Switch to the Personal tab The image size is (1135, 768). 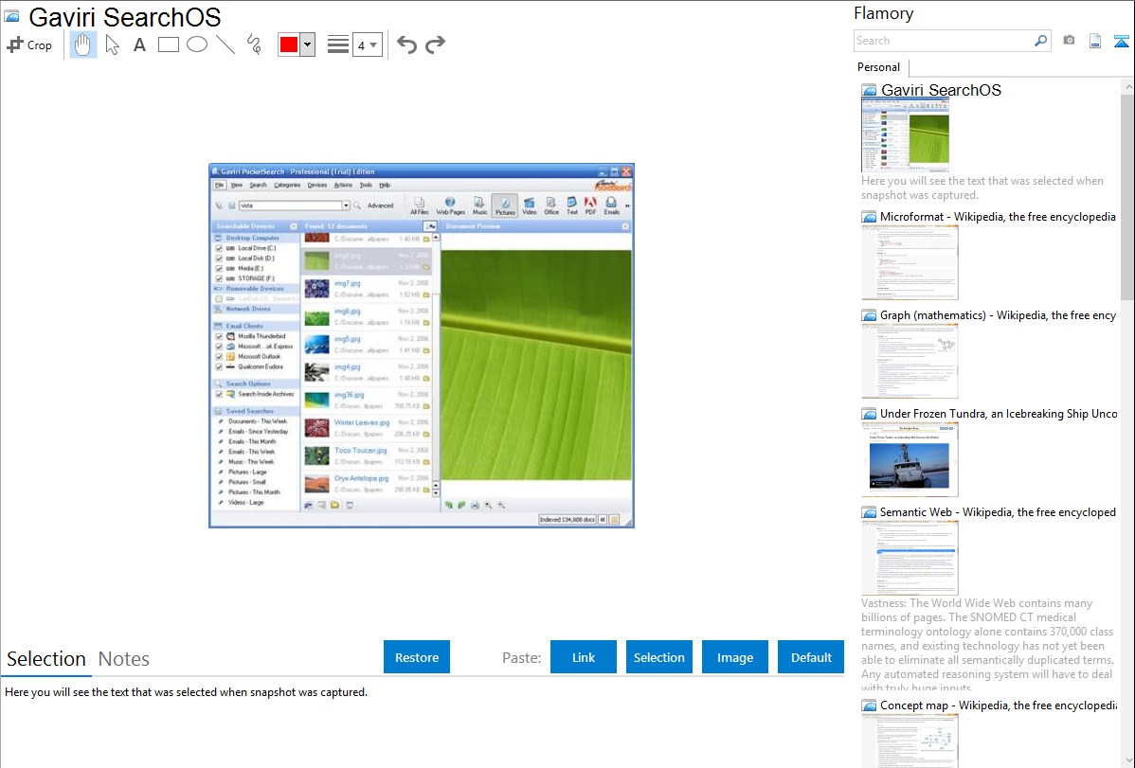(x=879, y=67)
